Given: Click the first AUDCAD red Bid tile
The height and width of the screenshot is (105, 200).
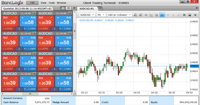Looking at the screenshot, I should click(10, 21).
